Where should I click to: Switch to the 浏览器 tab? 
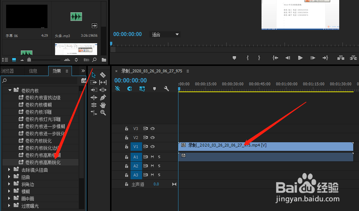tap(7, 71)
